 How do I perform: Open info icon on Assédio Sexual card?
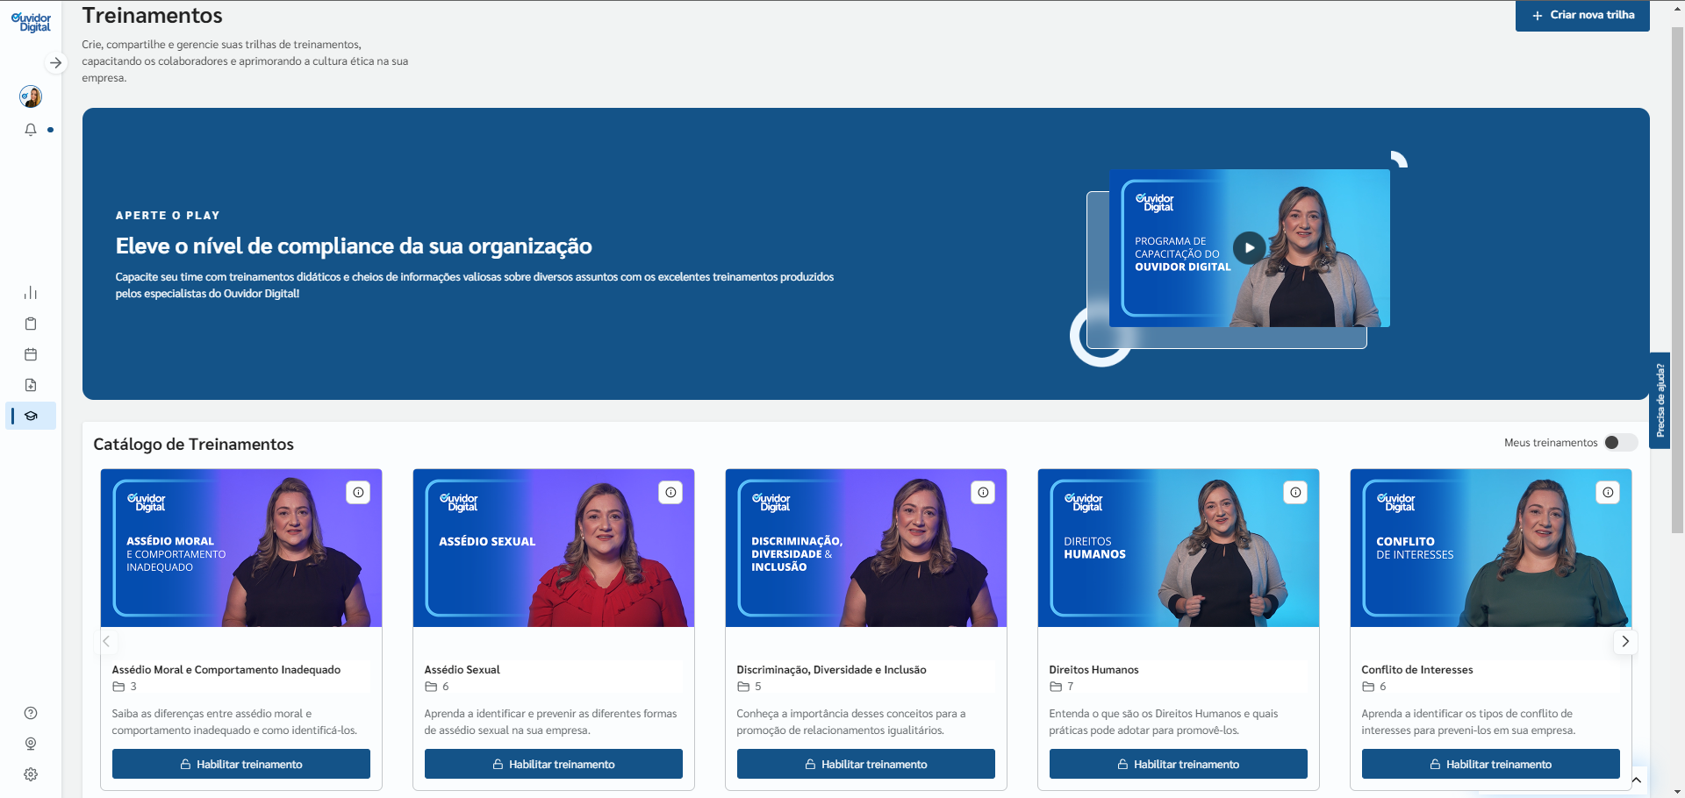pyautogui.click(x=670, y=493)
